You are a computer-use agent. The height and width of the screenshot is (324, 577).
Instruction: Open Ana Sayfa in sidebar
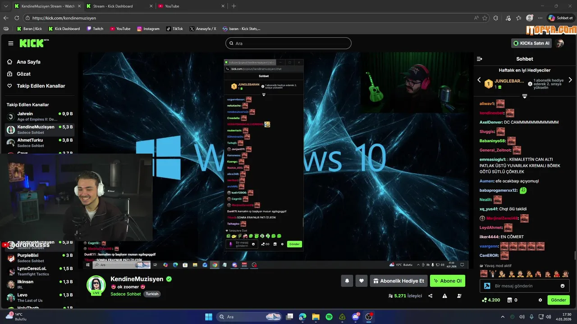pyautogui.click(x=28, y=62)
